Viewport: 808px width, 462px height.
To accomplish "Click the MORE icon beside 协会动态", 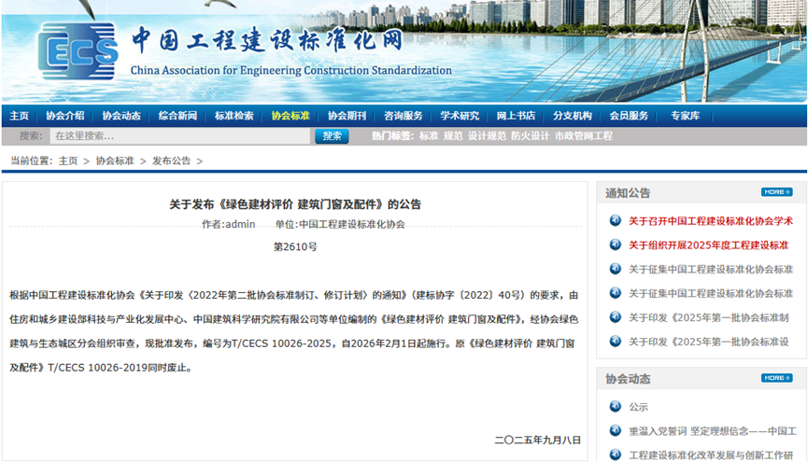I will 776,378.
